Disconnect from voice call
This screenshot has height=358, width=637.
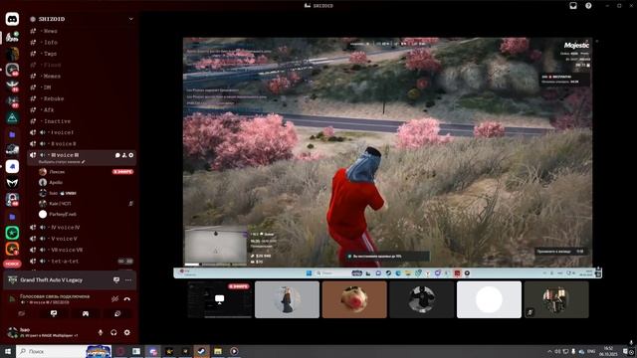(127, 298)
